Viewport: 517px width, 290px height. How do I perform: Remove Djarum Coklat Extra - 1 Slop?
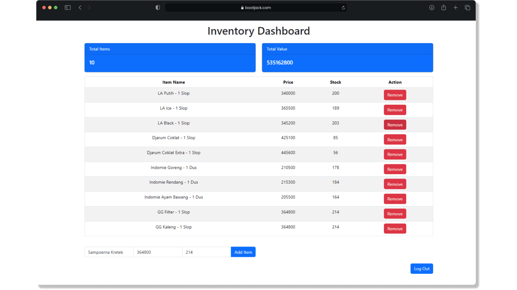coord(395,154)
